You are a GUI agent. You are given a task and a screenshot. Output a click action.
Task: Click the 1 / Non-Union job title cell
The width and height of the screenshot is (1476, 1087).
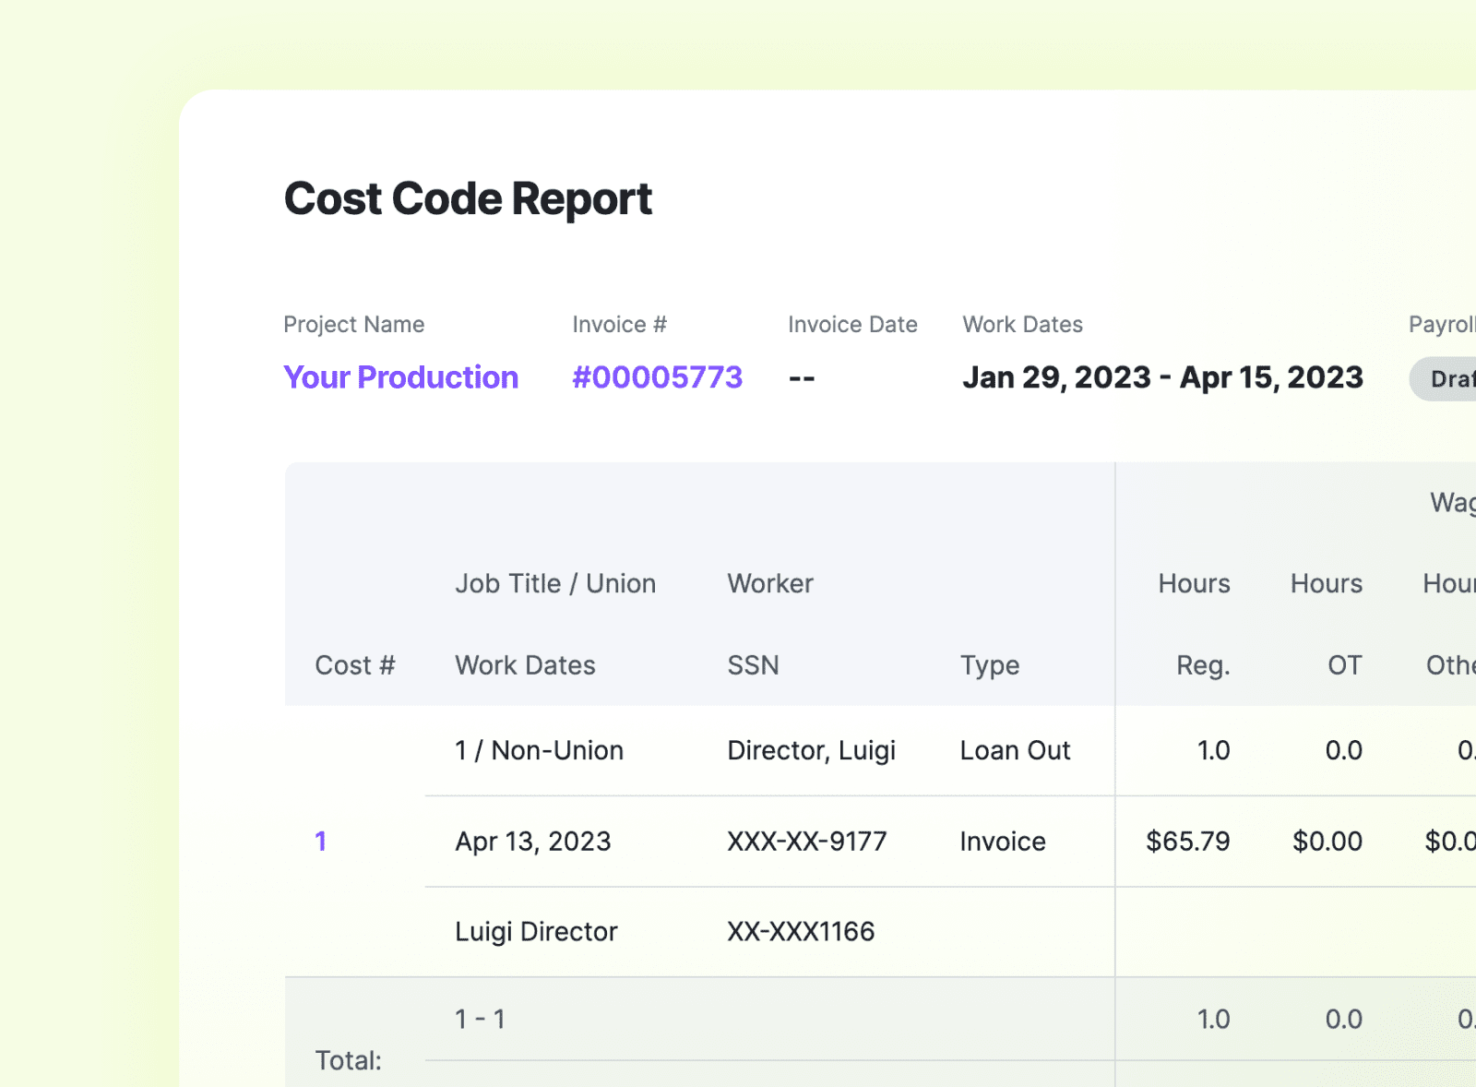coord(539,749)
